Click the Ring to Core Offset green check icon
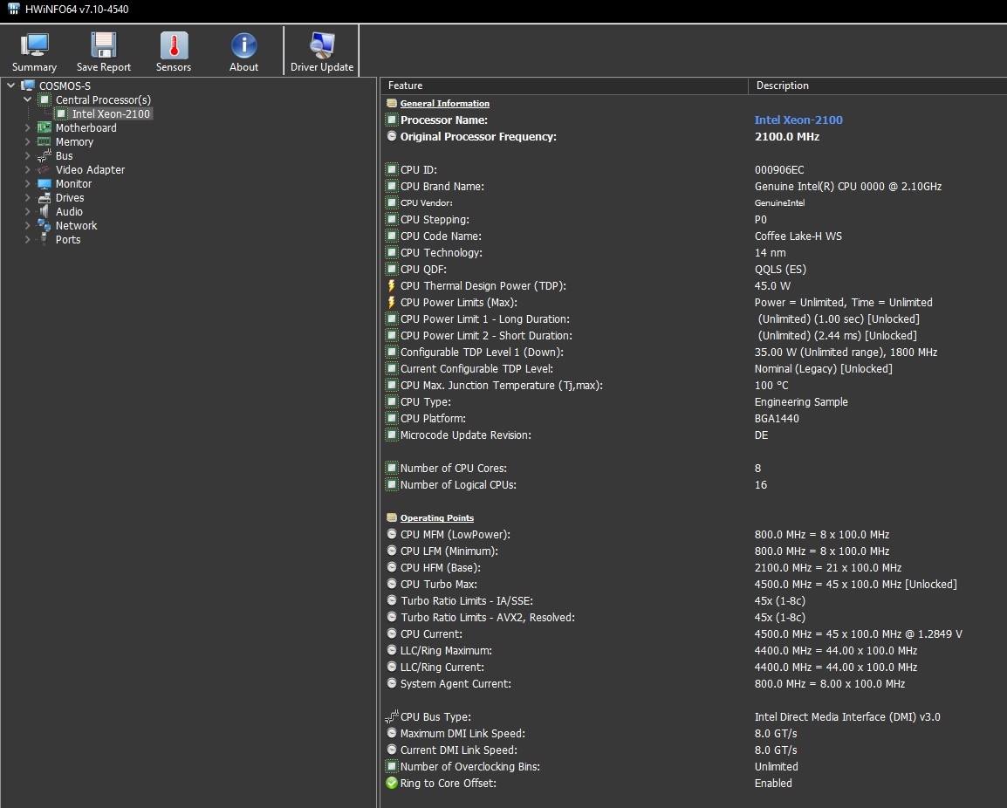1007x808 pixels. tap(392, 784)
